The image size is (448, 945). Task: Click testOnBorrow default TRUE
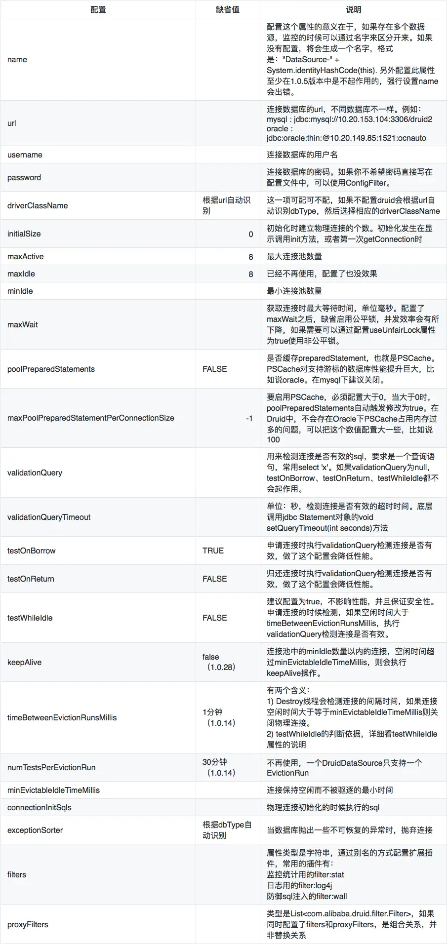coord(213,551)
